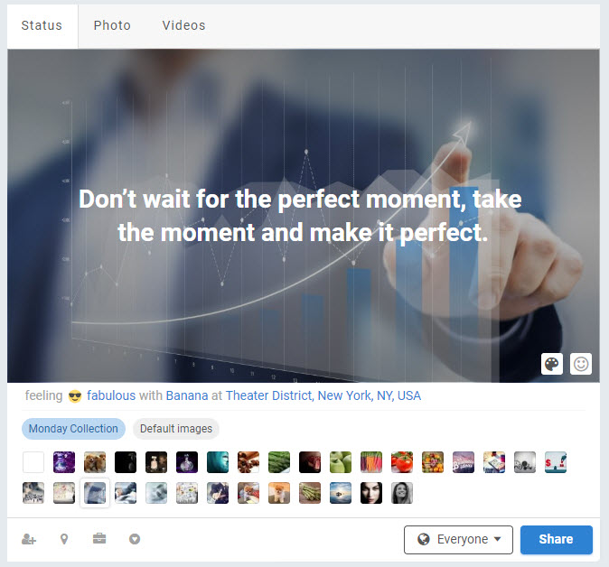Image resolution: width=609 pixels, height=567 pixels.
Task: Click the tag friends icon
Action: [x=29, y=539]
